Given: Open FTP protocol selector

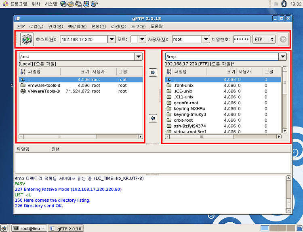Looking at the screenshot, I should pyautogui.click(x=264, y=39).
